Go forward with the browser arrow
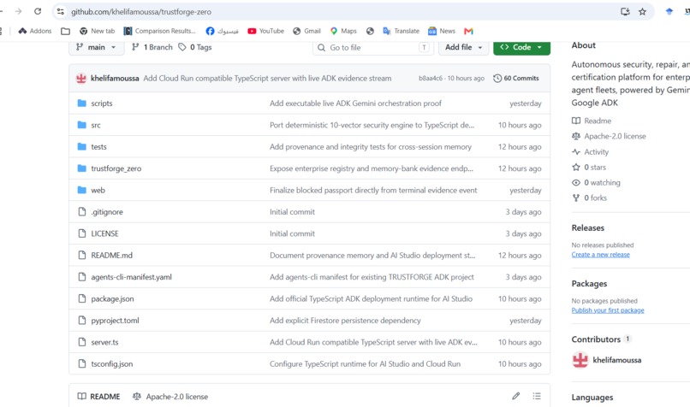Viewport: 690px width, 407px height. pyautogui.click(x=19, y=11)
